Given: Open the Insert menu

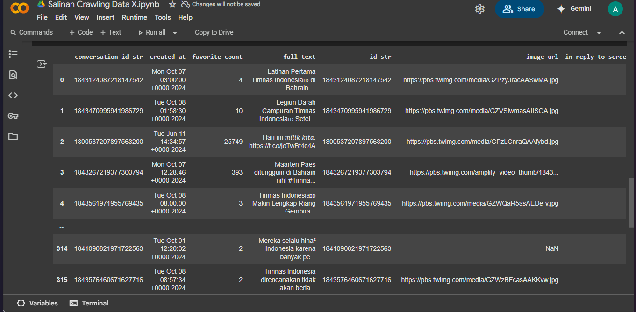Looking at the screenshot, I should coord(106,17).
